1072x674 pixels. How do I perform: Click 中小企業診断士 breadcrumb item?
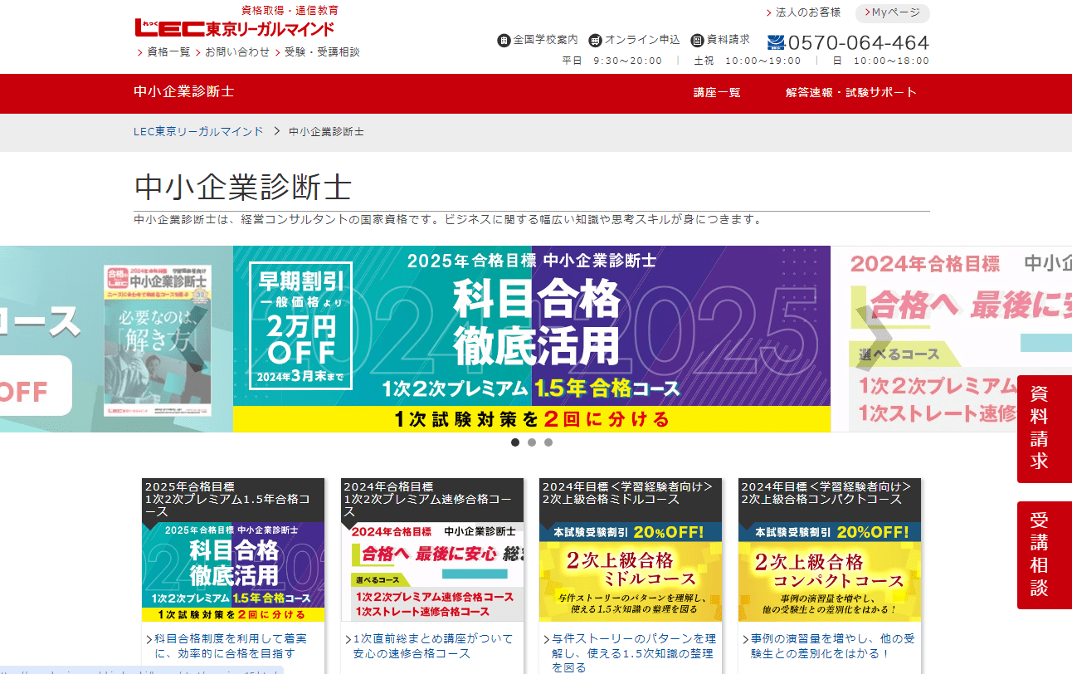click(326, 131)
